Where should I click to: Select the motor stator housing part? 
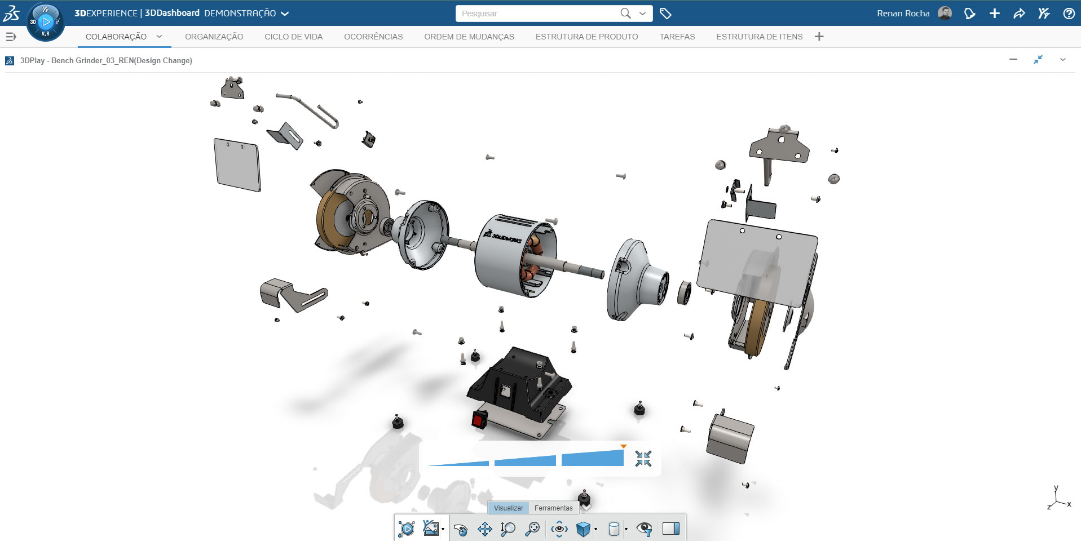pyautogui.click(x=516, y=256)
